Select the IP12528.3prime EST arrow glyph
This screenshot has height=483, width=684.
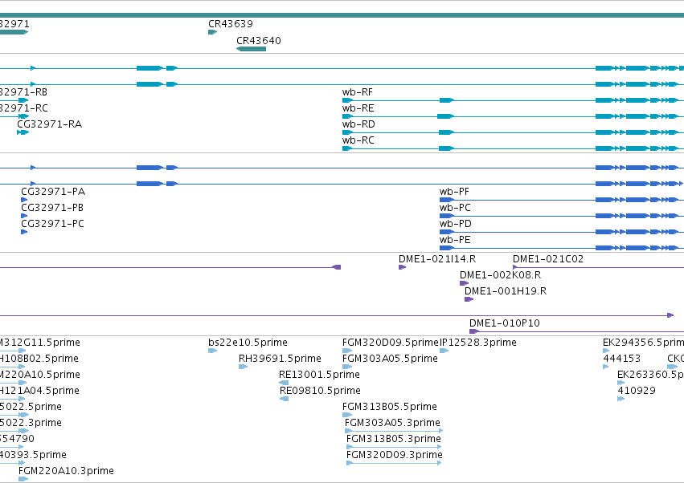(x=444, y=351)
